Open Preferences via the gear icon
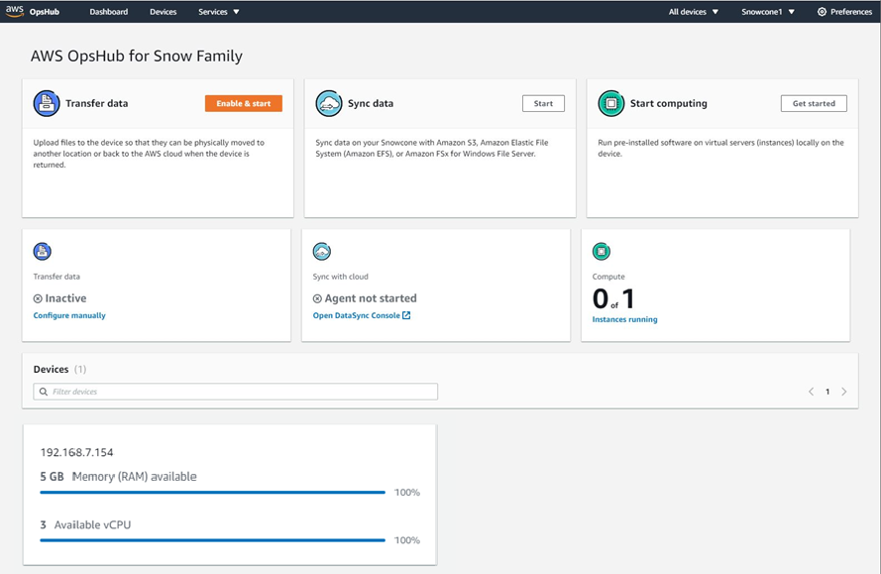881x574 pixels. click(x=822, y=12)
